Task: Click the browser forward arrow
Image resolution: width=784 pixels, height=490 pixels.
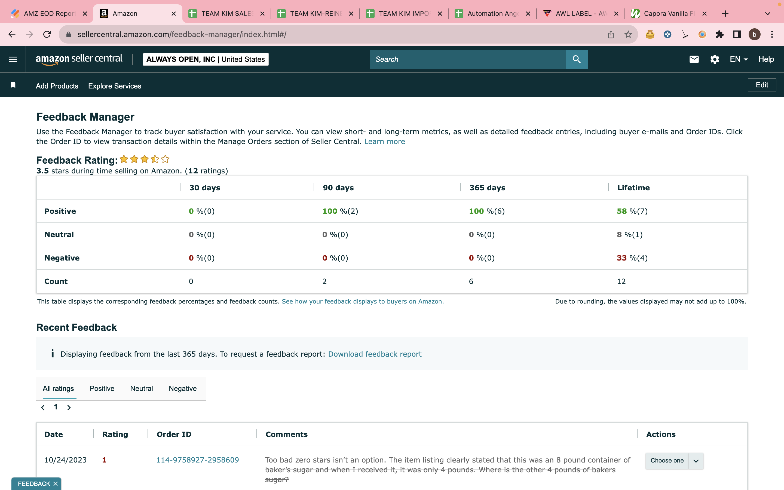Action: click(29, 34)
